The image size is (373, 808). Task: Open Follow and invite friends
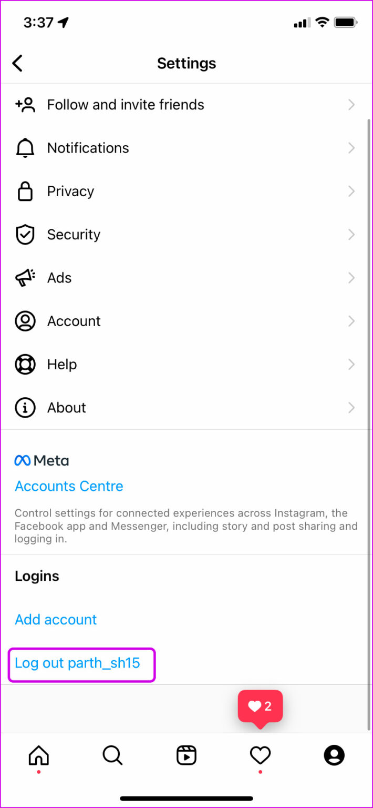tap(186, 104)
